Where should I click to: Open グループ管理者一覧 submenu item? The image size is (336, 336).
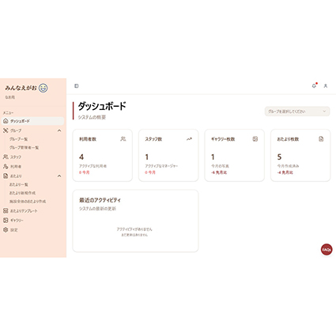[x=24, y=148]
